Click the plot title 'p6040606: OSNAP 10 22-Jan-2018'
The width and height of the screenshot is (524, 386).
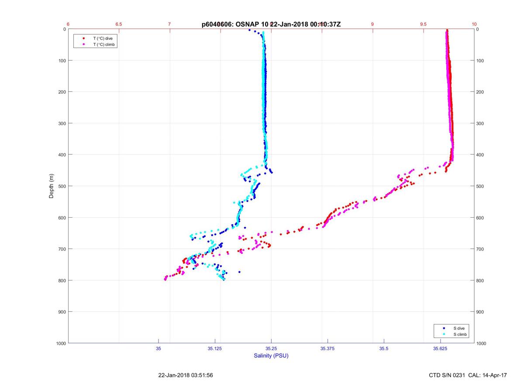[271, 24]
